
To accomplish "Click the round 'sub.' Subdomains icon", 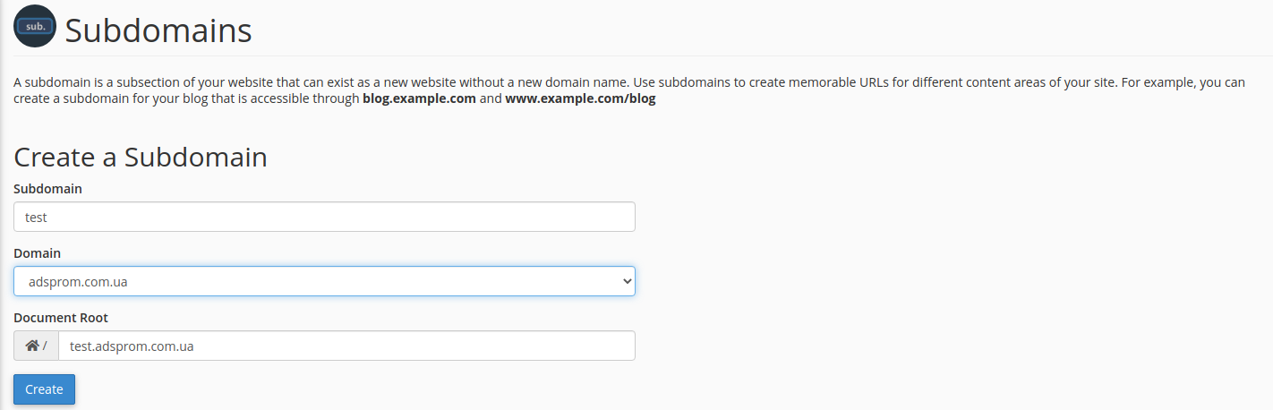I will click(35, 27).
